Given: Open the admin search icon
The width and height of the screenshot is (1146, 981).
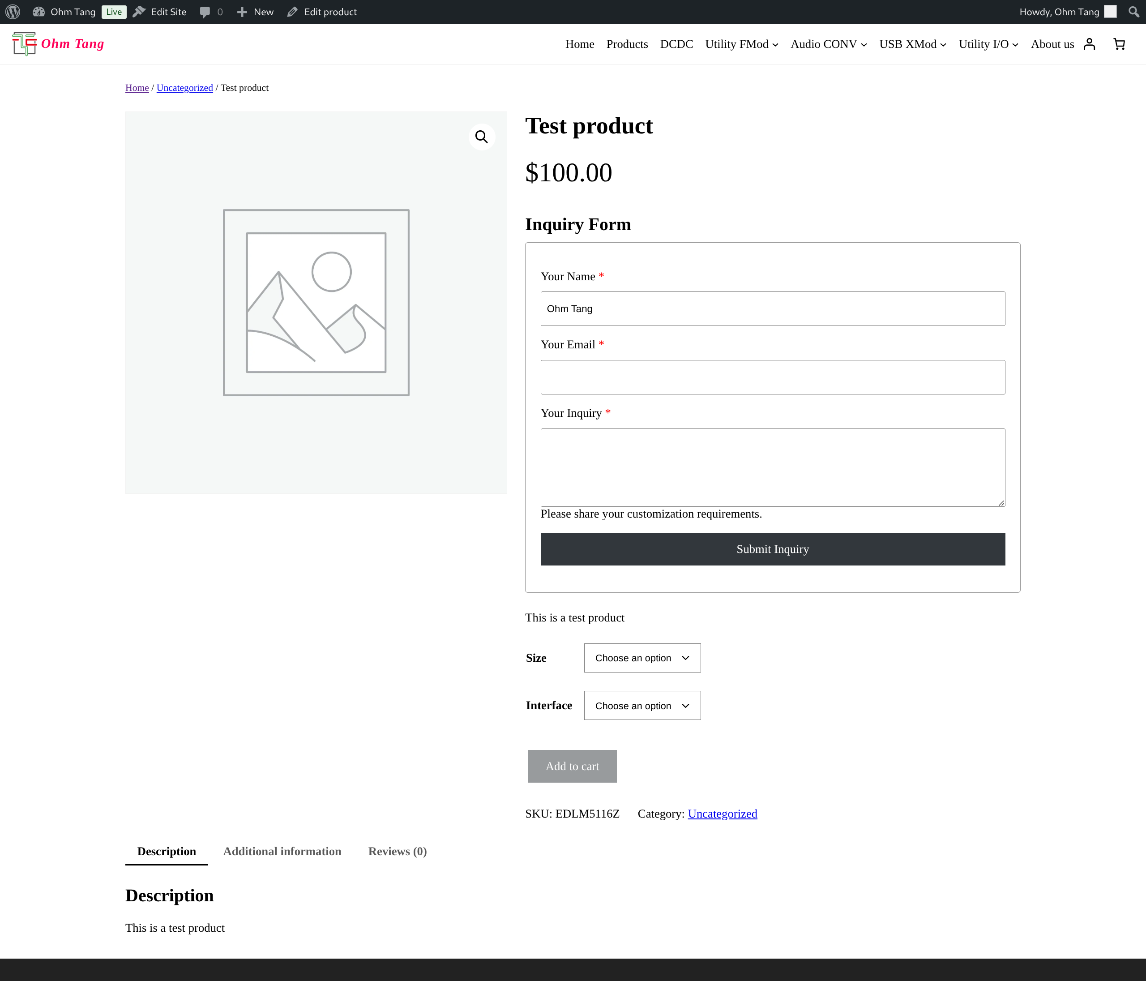Looking at the screenshot, I should [1135, 12].
